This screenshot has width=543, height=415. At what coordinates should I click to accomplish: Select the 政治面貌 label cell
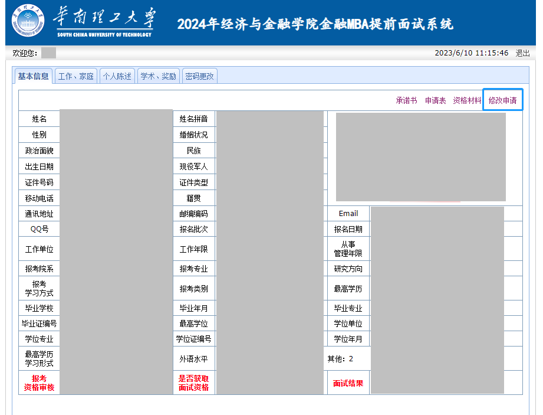(39, 151)
